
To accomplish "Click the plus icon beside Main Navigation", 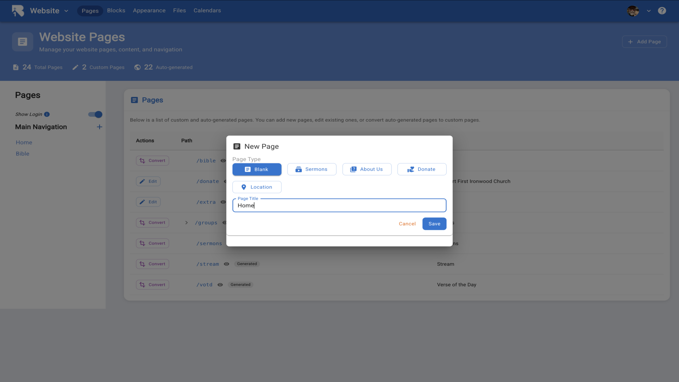I will click(x=99, y=127).
